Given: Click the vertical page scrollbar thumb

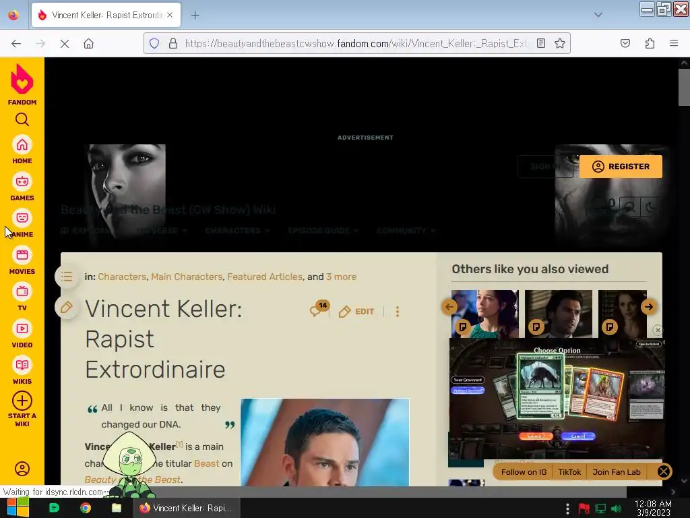Looking at the screenshot, I should point(684,87).
